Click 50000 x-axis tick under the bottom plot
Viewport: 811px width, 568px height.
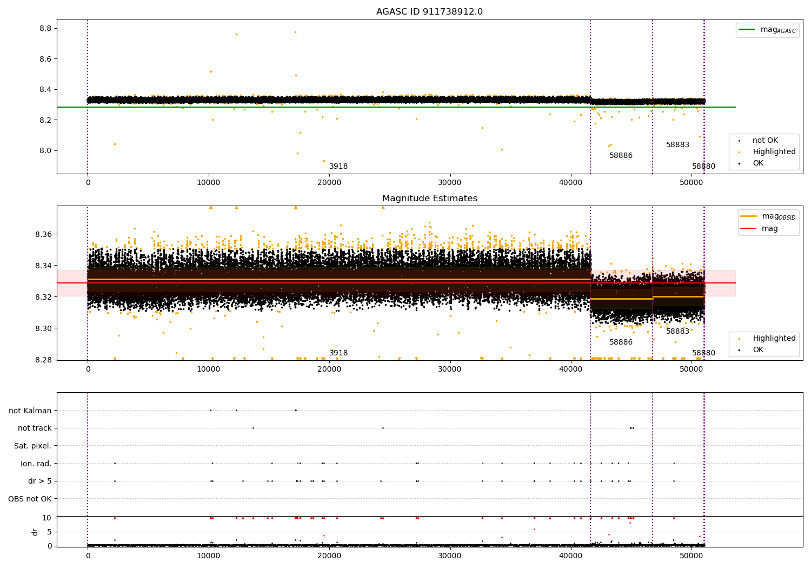(x=692, y=556)
